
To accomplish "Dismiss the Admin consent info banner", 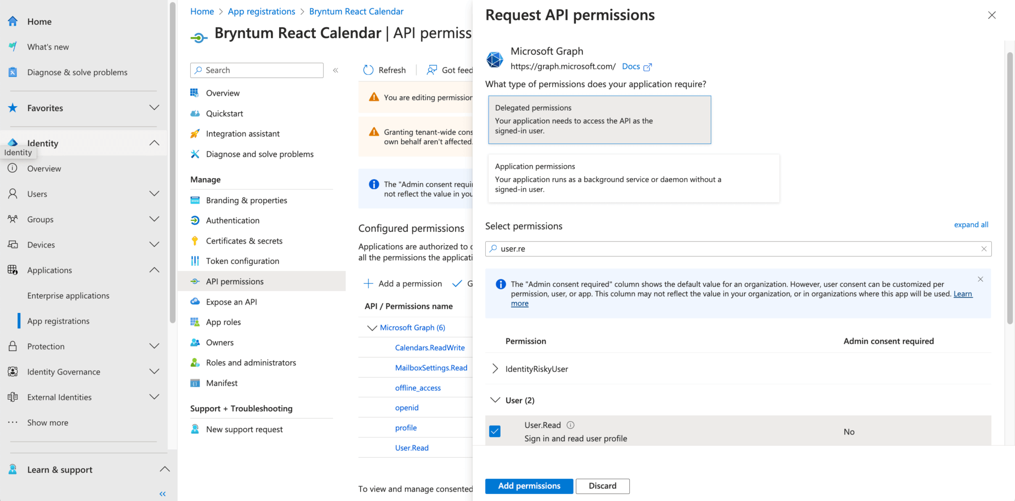I will pos(980,279).
